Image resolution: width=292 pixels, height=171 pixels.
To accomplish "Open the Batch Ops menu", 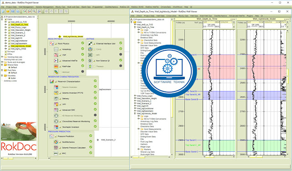I will [x=86, y=7].
